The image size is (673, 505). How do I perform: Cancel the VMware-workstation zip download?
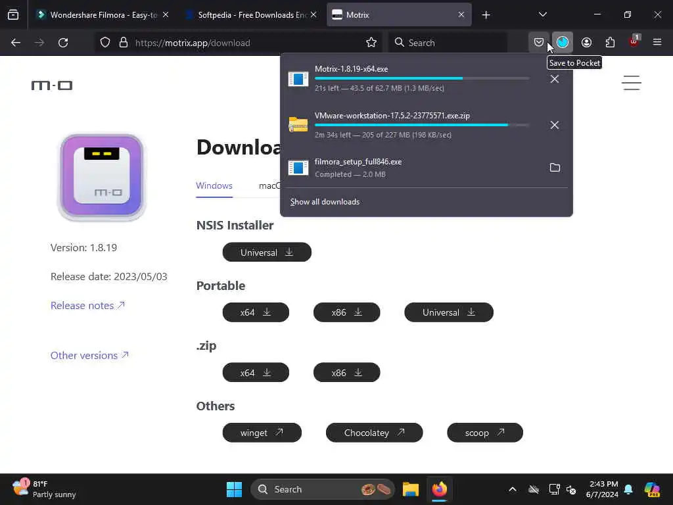coord(554,125)
